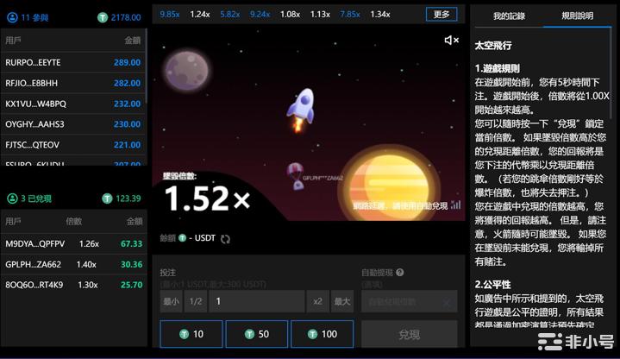This screenshot has width=620, height=359.
Task: Clear the auto cash-out field with its X
Action: click(447, 302)
